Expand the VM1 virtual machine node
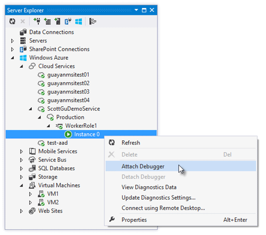 pyautogui.click(x=30, y=194)
